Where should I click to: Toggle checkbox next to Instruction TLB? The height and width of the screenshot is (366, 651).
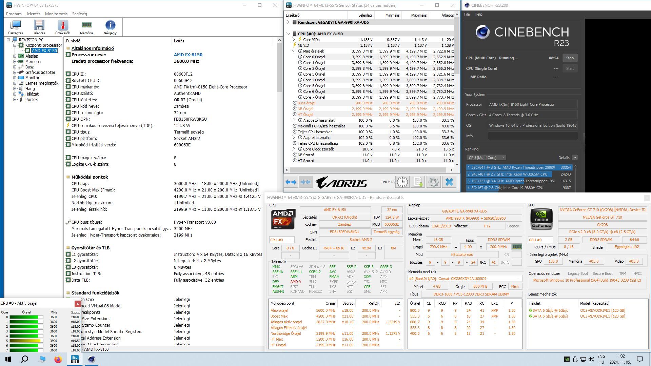(68, 274)
